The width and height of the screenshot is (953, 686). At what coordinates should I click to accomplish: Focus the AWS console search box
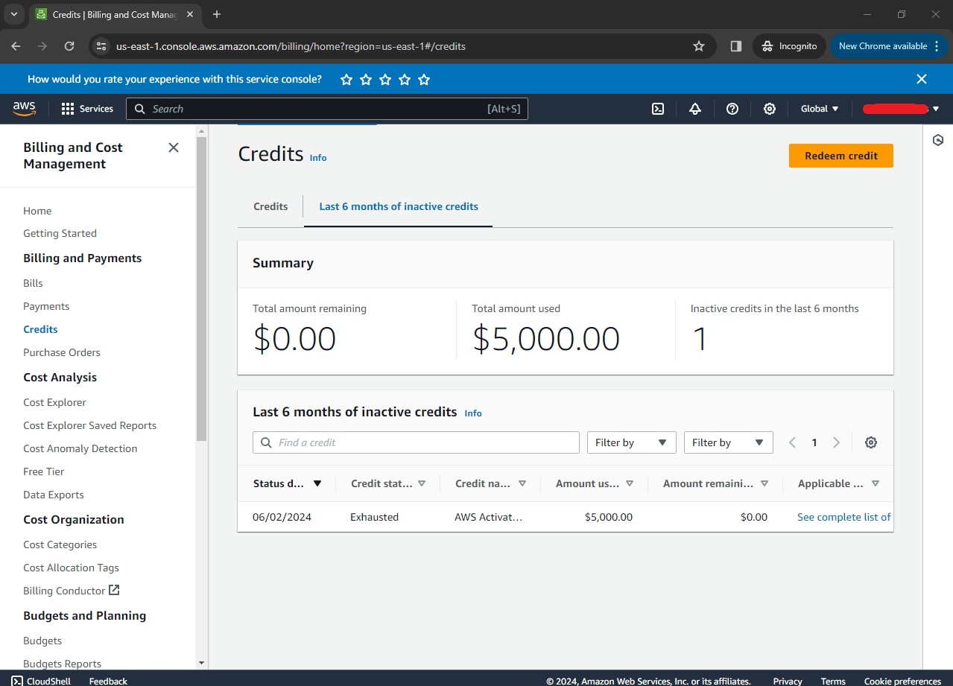[327, 109]
